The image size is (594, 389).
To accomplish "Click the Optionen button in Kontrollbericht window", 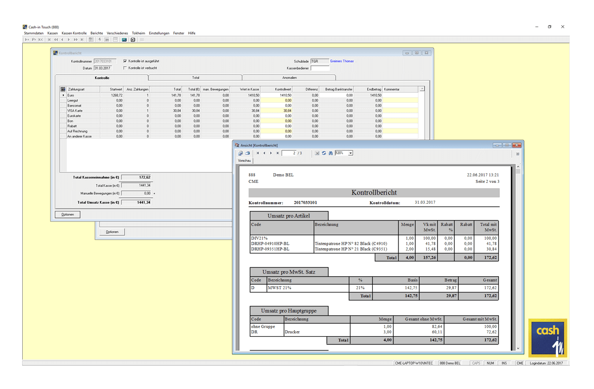I will pyautogui.click(x=67, y=215).
